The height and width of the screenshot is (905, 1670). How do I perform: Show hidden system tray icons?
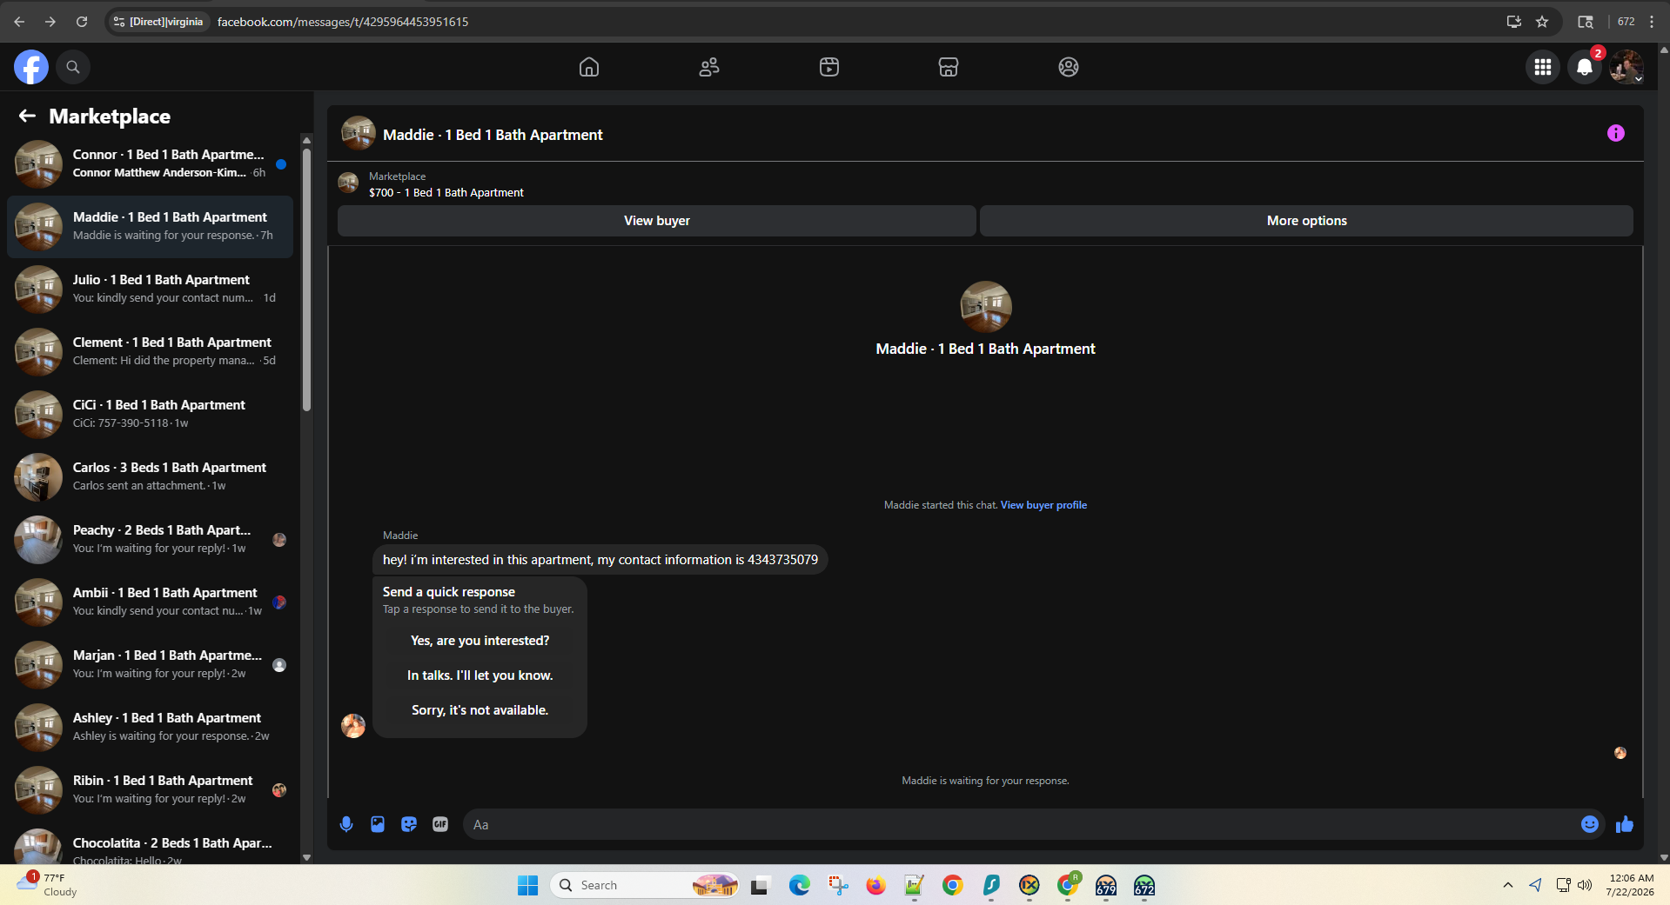point(1507,885)
